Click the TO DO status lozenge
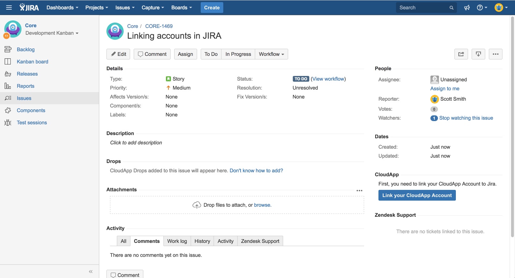The width and height of the screenshot is (515, 278). 301,79
